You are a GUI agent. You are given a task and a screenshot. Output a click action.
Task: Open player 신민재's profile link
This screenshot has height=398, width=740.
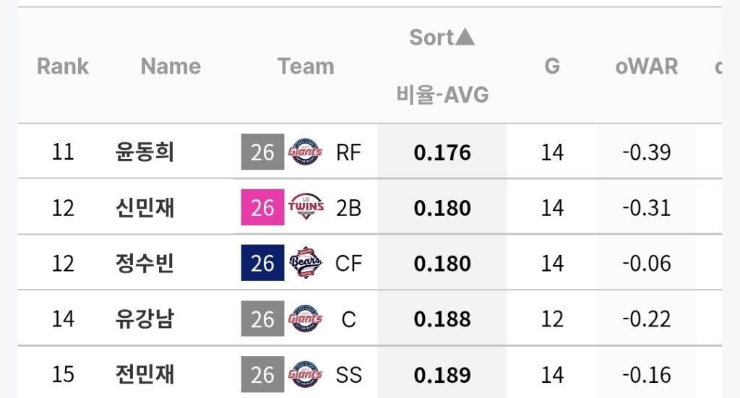point(145,207)
